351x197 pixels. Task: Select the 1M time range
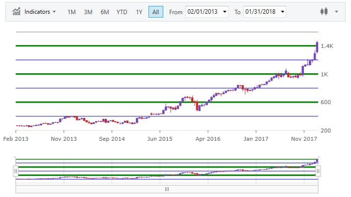click(72, 12)
